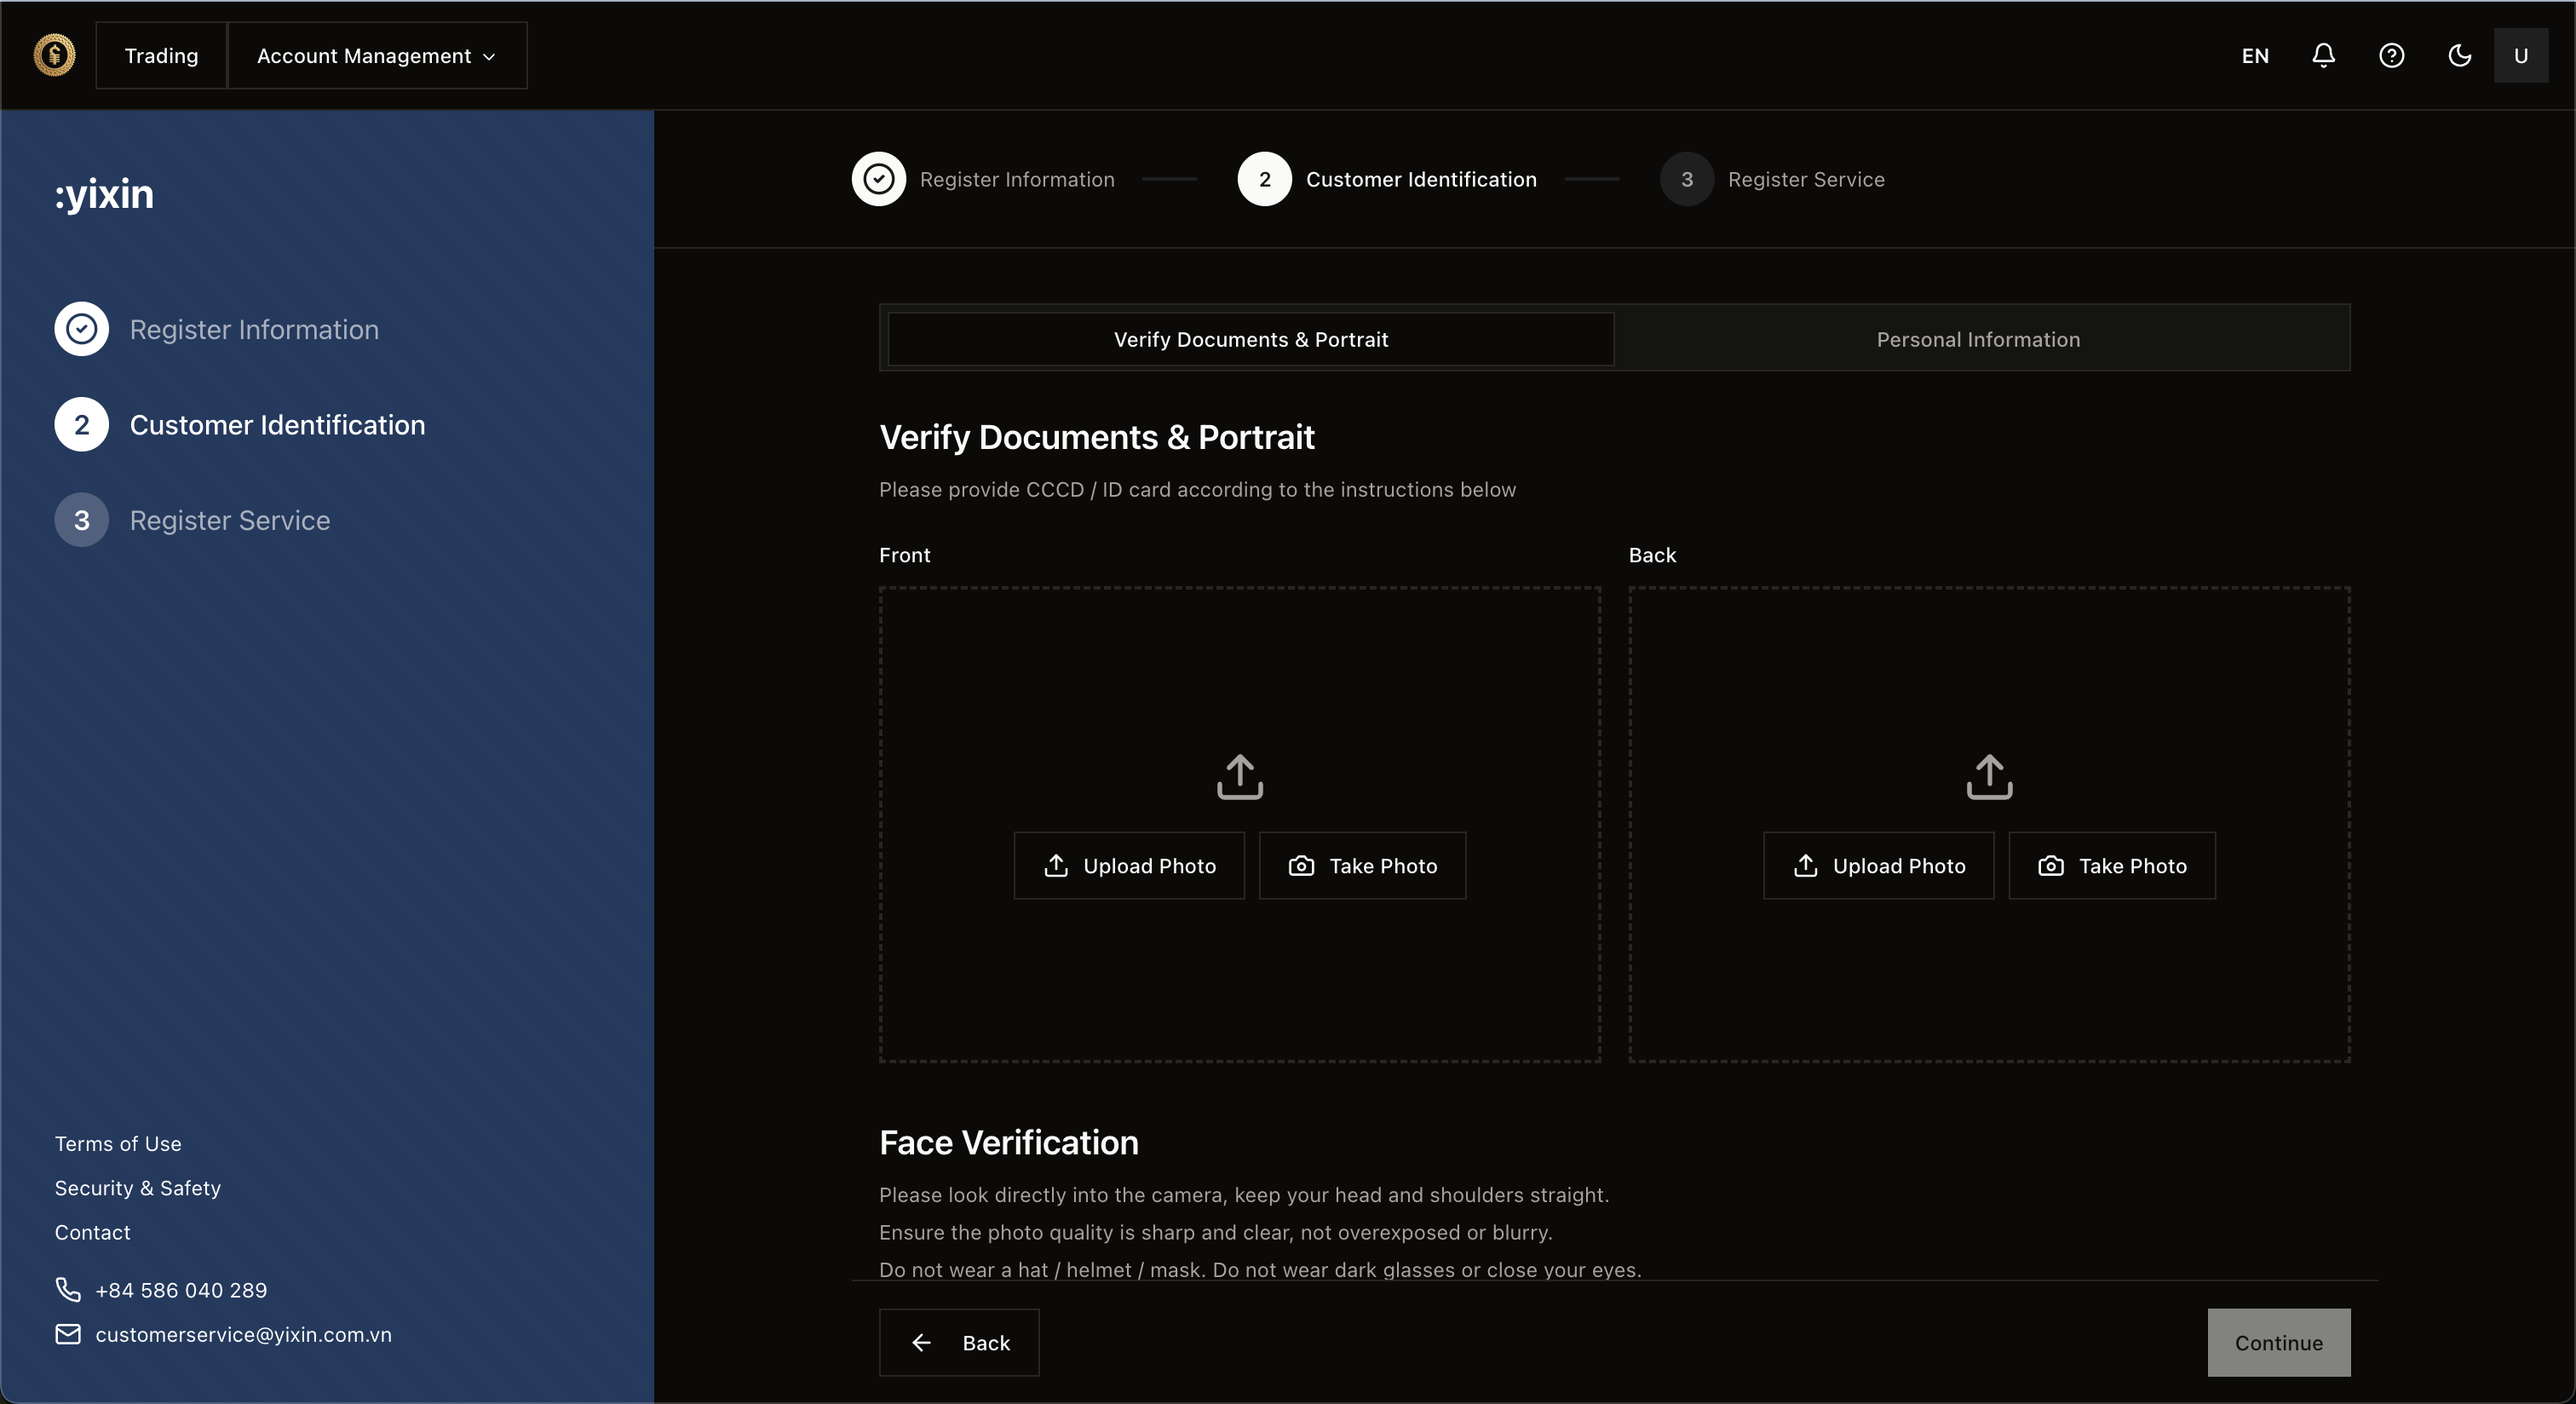Open the Trading menu item

point(161,55)
